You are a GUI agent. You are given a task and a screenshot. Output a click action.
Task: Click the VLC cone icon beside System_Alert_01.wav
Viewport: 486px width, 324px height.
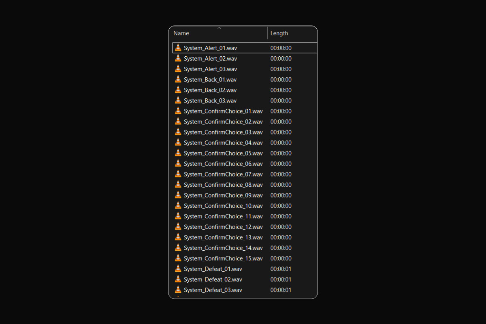pos(178,47)
